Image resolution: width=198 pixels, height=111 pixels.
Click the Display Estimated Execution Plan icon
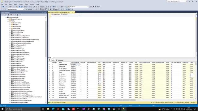click(x=38, y=9)
